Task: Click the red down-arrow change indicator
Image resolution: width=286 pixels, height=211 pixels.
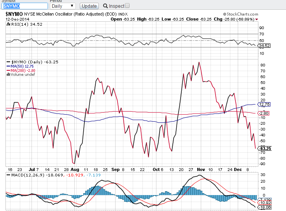Action: [257, 19]
